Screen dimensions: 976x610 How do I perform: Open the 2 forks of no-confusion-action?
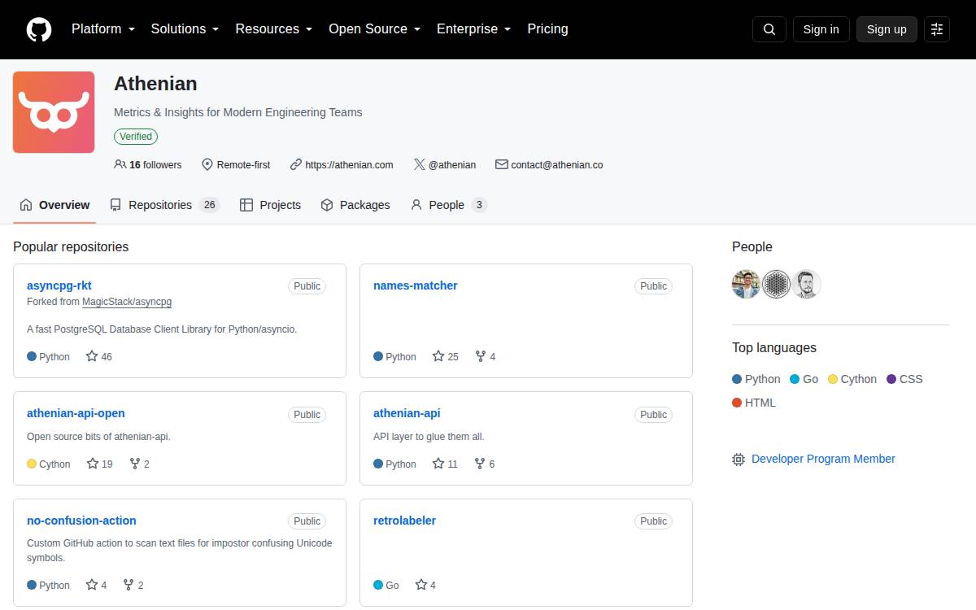(133, 585)
